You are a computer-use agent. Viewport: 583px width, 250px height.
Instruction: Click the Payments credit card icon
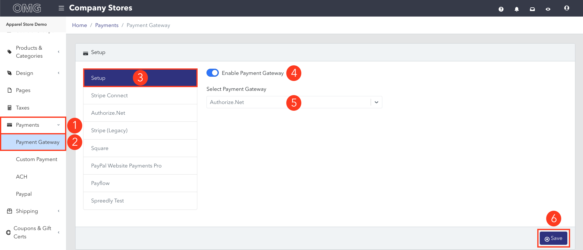(10, 125)
